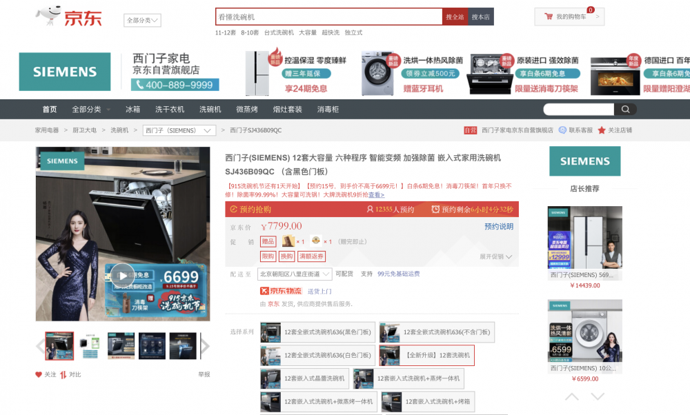The height and width of the screenshot is (415, 690).
Task: Expand promotions with 展开促销
Action: point(495,256)
